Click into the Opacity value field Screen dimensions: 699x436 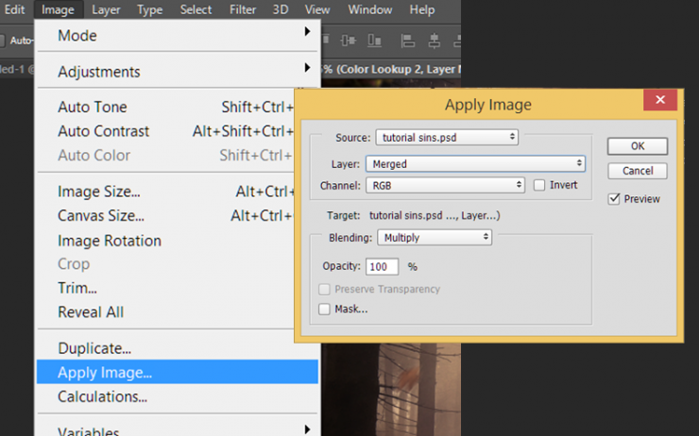click(382, 266)
